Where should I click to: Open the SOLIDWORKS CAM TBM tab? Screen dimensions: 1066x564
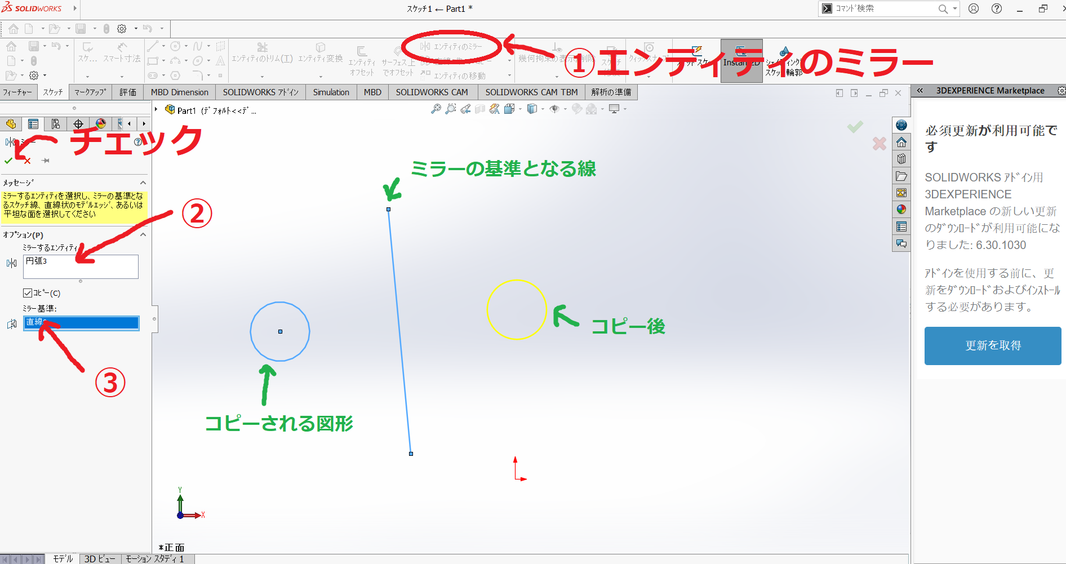[x=532, y=92]
